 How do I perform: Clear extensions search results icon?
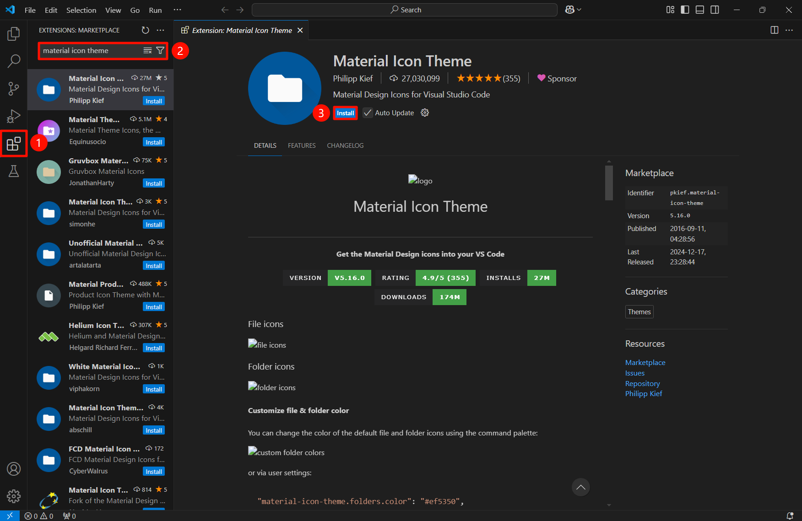click(x=147, y=51)
